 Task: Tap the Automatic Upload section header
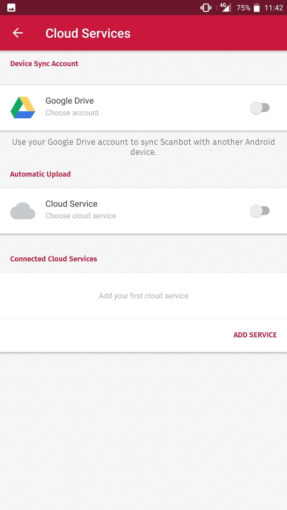(x=40, y=174)
